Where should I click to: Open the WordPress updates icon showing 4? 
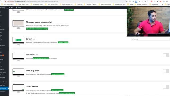tap(8, 8)
